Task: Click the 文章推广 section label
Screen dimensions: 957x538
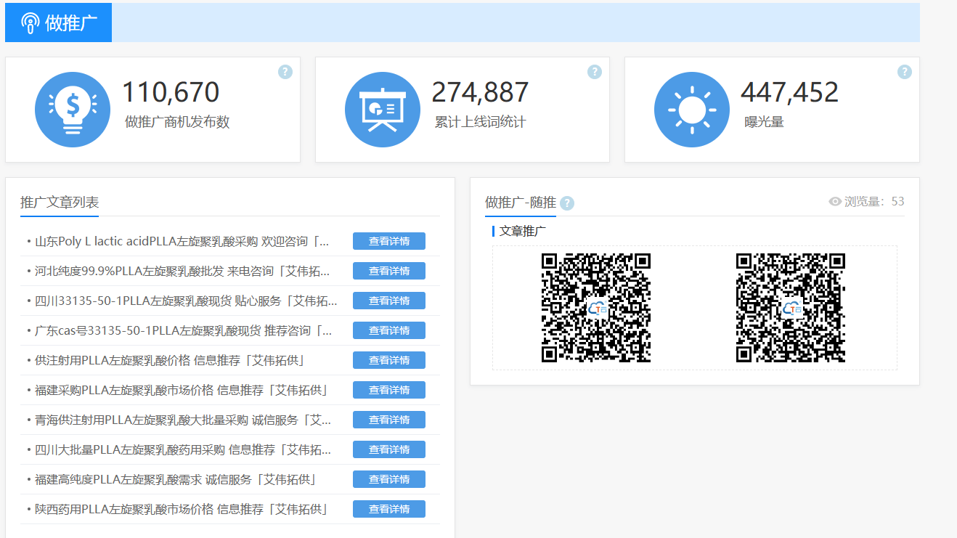Action: click(523, 231)
